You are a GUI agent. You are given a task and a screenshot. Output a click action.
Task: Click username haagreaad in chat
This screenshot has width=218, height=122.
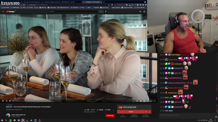pyautogui.click(x=173, y=60)
